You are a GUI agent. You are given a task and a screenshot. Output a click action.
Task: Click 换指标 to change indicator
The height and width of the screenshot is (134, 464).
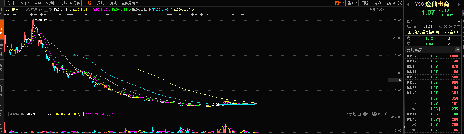pos(375,114)
